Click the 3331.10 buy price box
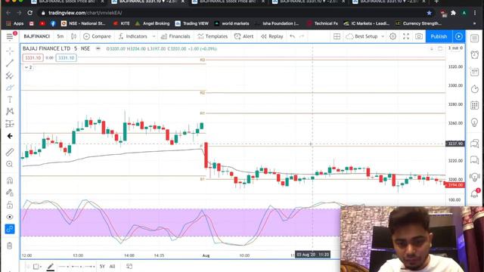The image size is (484, 272). [66, 57]
